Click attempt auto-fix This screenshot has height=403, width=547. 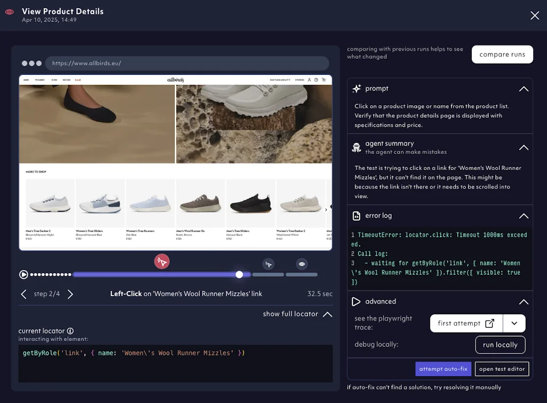tap(443, 369)
